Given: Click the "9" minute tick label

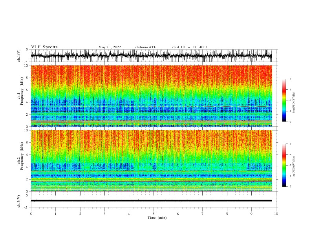Looking at the screenshot, I should click(251, 214).
